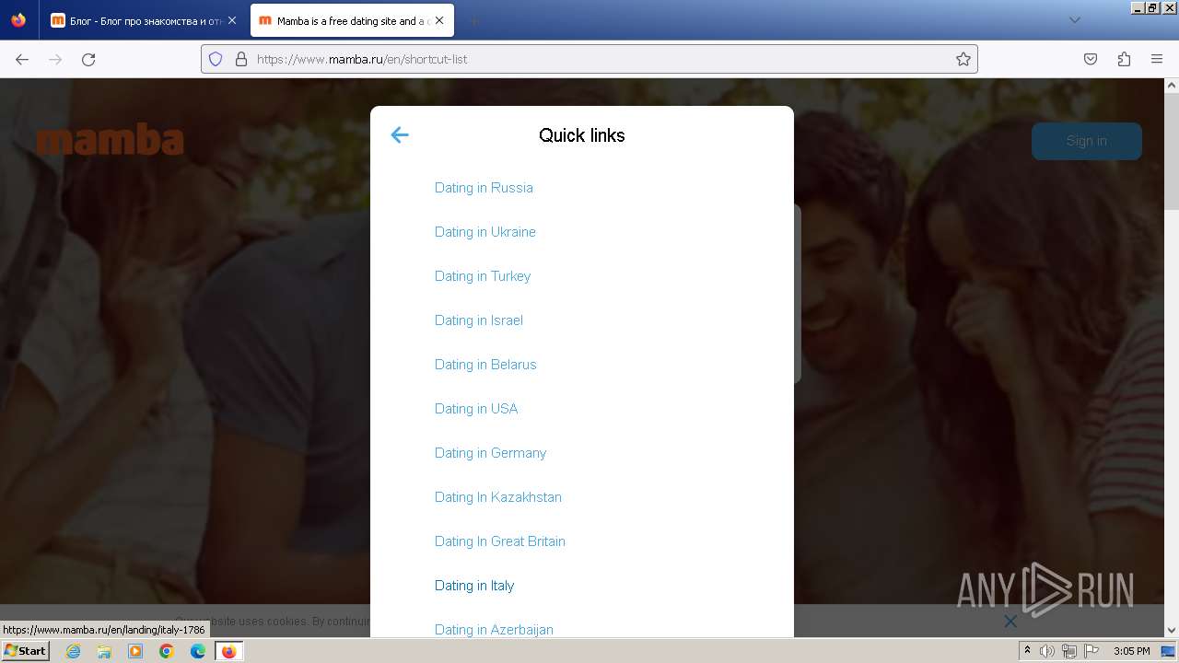This screenshot has width=1179, height=663.
Task: Switch to the Блог про знакомства tab
Action: coord(143,20)
